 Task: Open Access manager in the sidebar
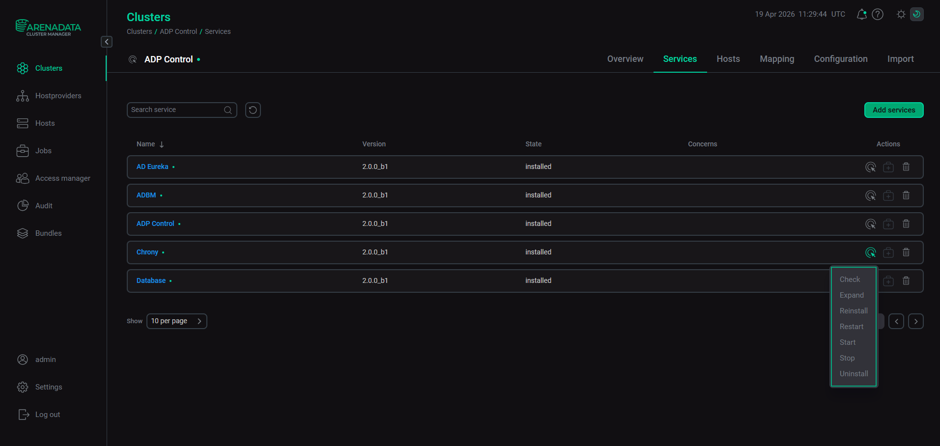point(53,178)
